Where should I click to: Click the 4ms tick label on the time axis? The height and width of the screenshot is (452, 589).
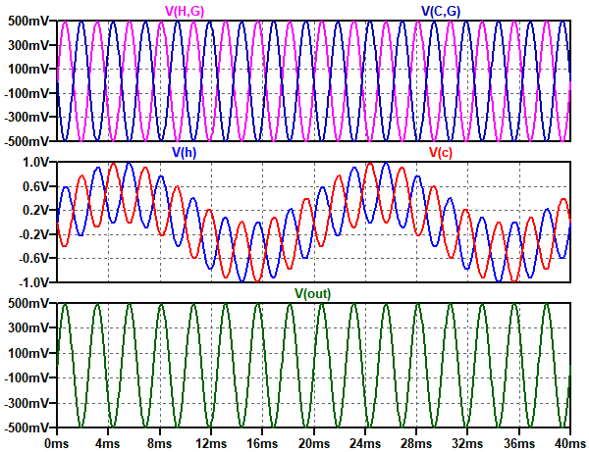coord(108,442)
